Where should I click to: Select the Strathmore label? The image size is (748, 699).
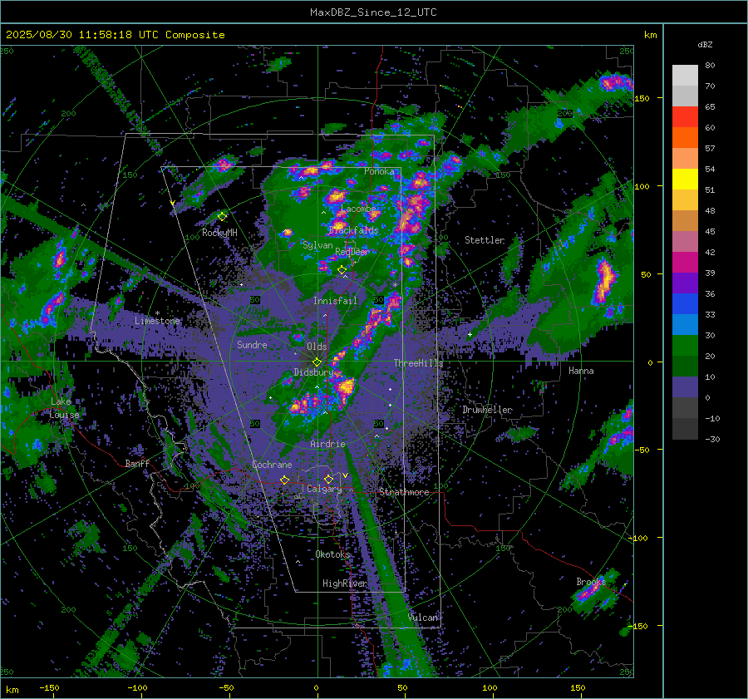(x=404, y=492)
